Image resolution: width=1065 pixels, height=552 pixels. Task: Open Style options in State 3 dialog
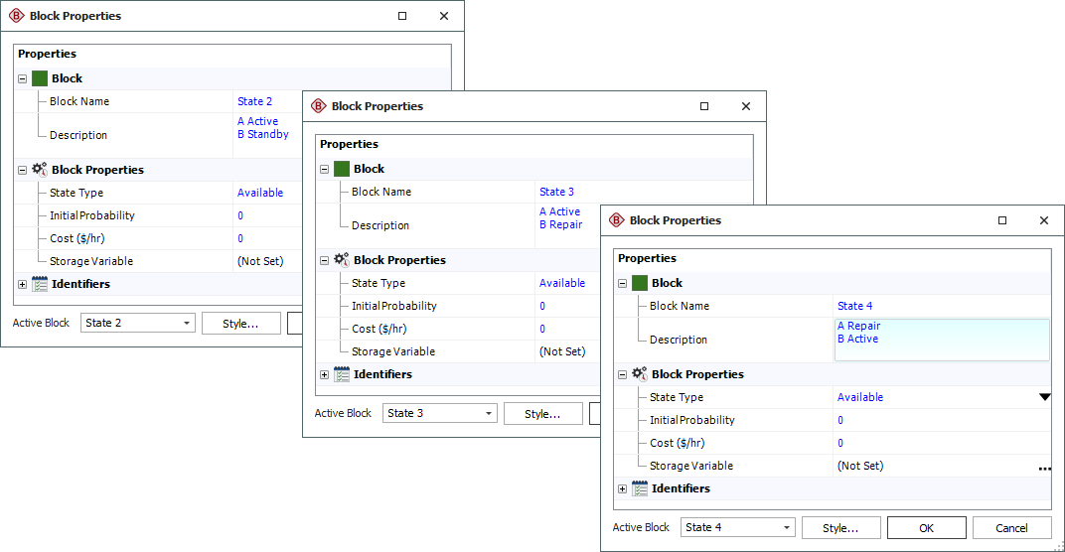click(x=542, y=413)
